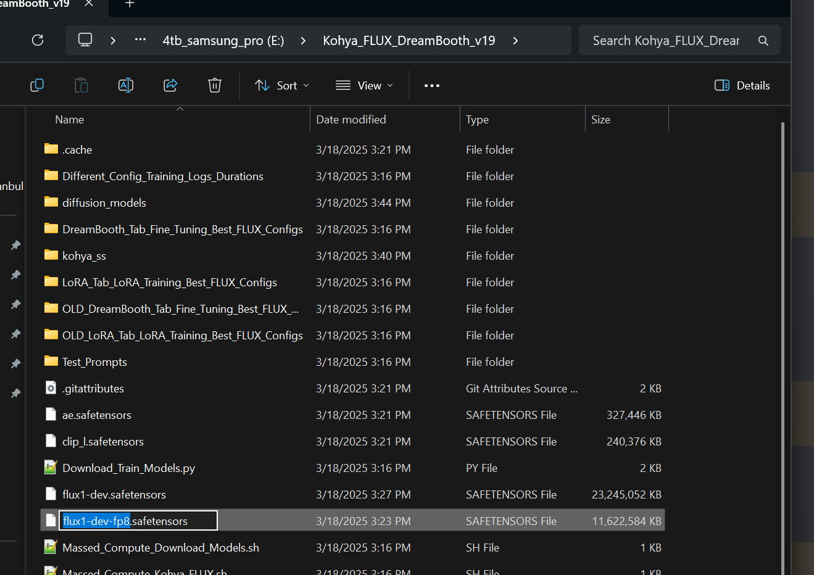814x575 pixels.
Task: Toggle the Details pane button
Action: (x=742, y=85)
